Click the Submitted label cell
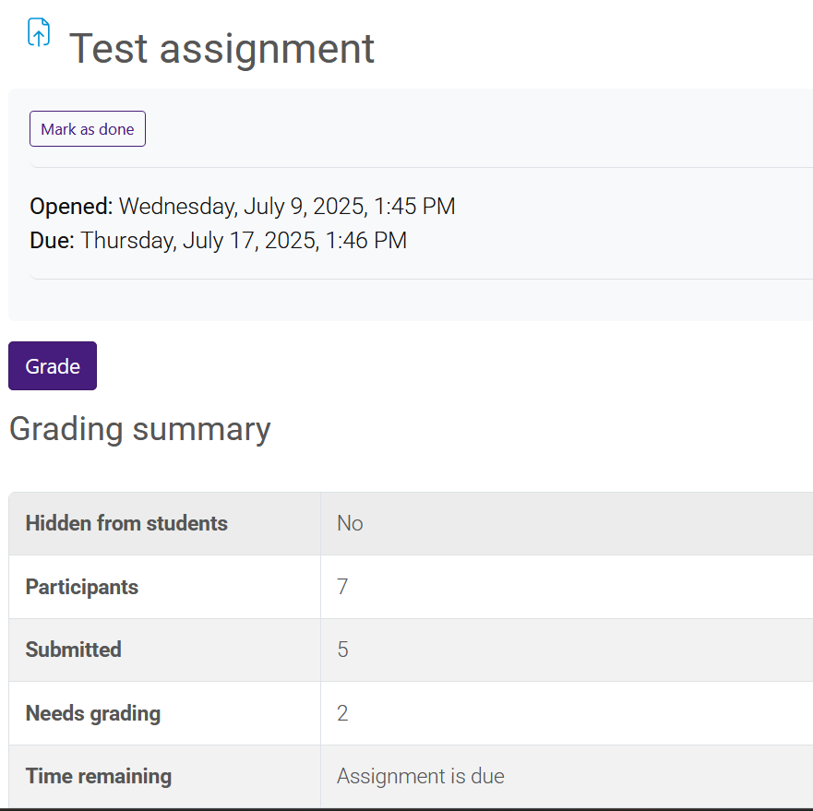 tap(74, 650)
